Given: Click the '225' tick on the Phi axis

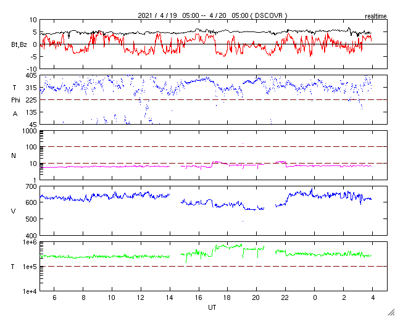Looking at the screenshot, I should tap(31, 100).
